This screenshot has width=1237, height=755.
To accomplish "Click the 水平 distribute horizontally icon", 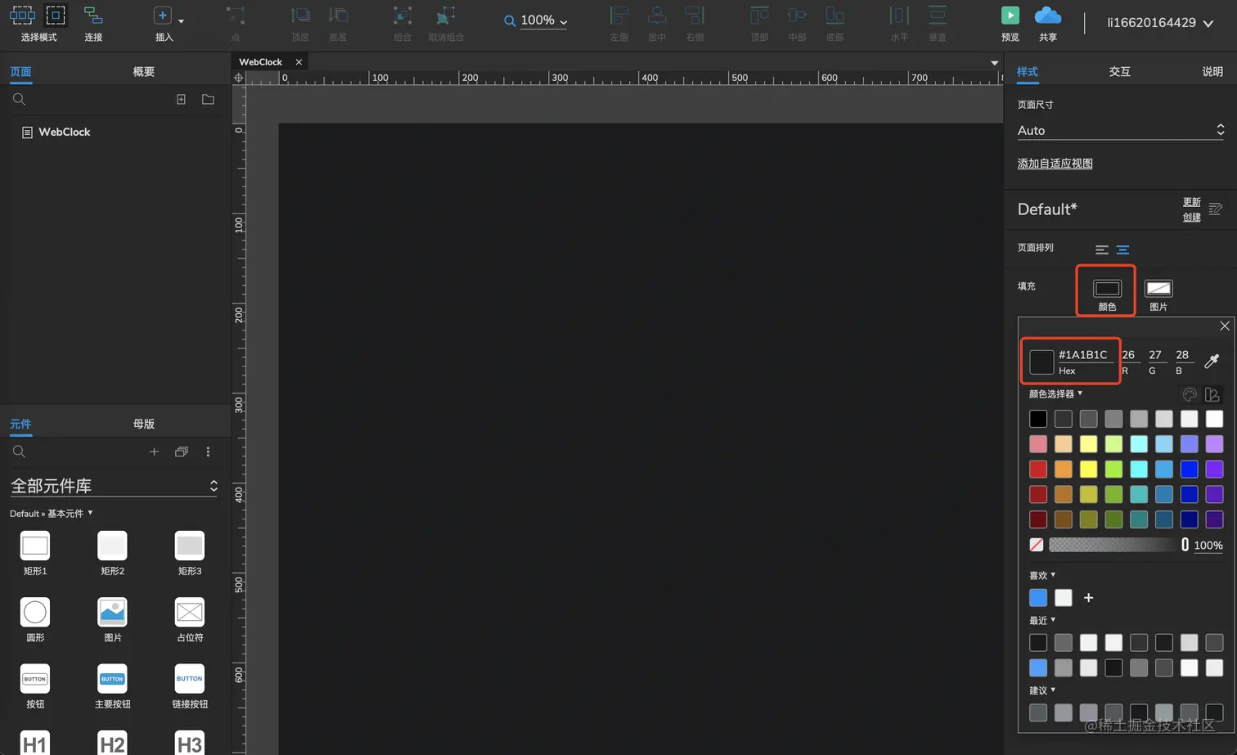I will pos(899,16).
